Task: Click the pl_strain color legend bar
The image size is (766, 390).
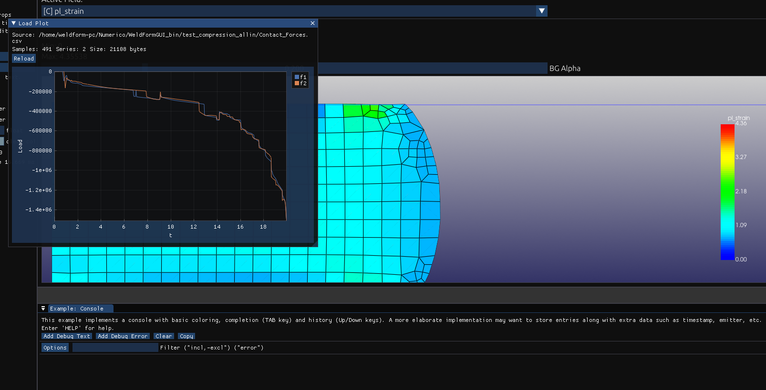Action: point(727,192)
